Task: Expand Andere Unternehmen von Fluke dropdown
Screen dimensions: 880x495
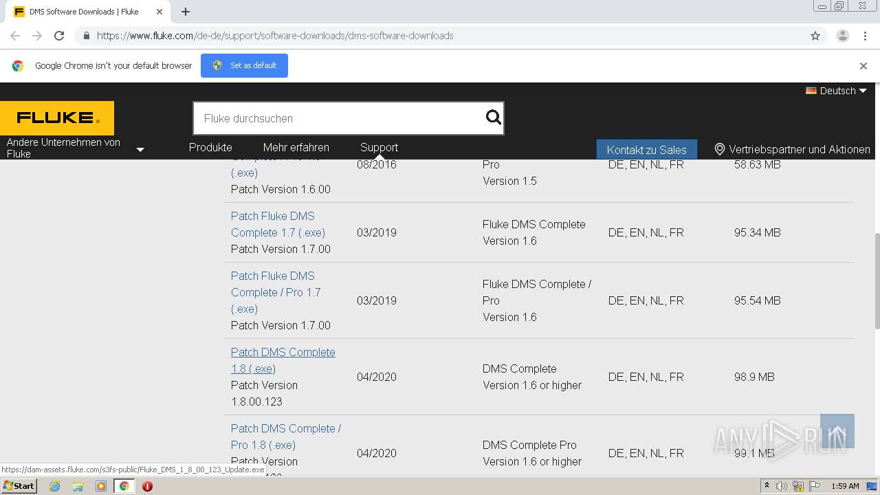Action: coord(140,149)
